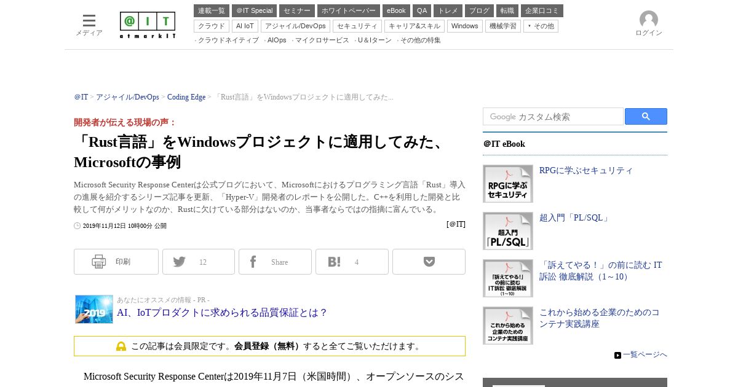The width and height of the screenshot is (738, 387).
Task: Focus the Google カスタム検索 input field
Action: click(x=553, y=117)
